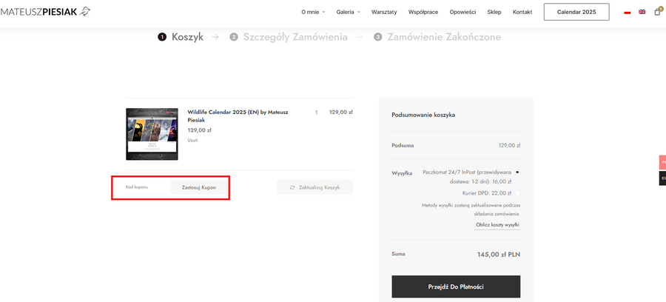The width and height of the screenshot is (666, 302).
Task: Click the Calendar 2025 button
Action: tap(576, 12)
